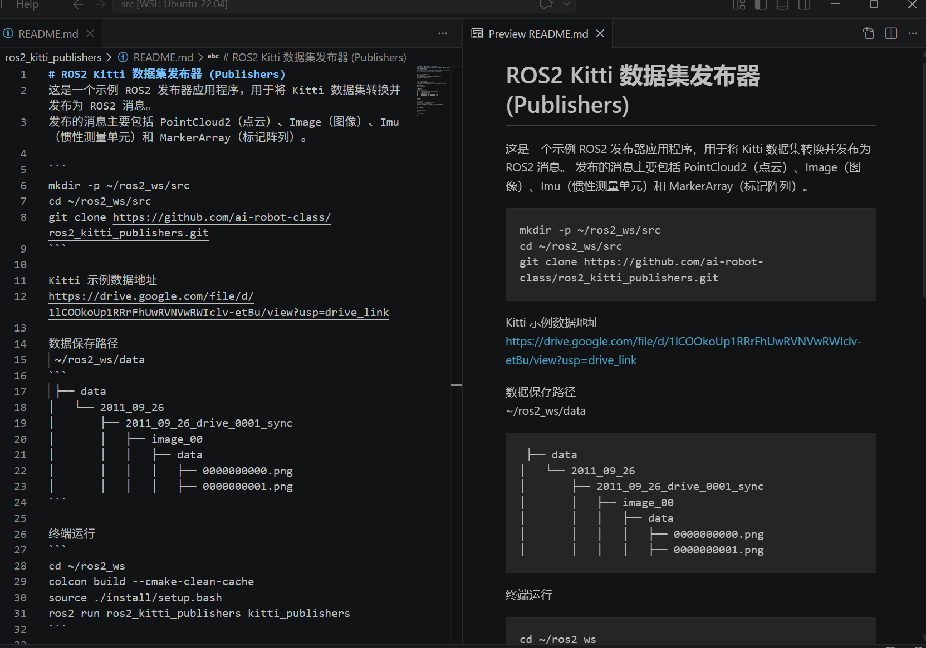Screen dimensions: 926x648
Task: Click the info icon on the README.md tab
Action: (7, 33)
